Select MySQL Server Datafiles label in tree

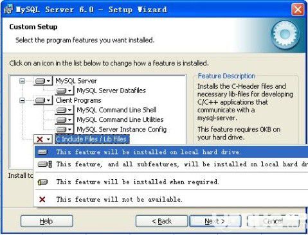(111, 91)
